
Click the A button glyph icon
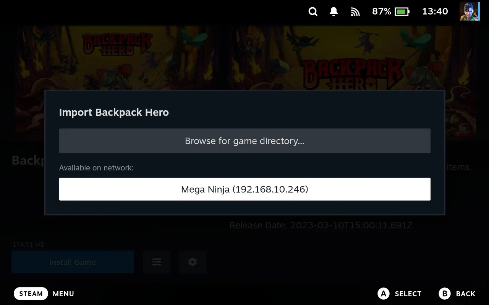point(384,294)
